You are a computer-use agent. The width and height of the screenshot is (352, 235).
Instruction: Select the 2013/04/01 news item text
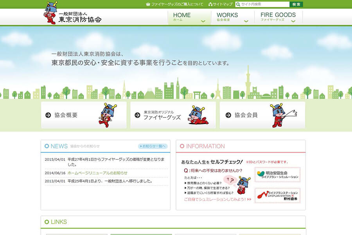[x=110, y=181]
